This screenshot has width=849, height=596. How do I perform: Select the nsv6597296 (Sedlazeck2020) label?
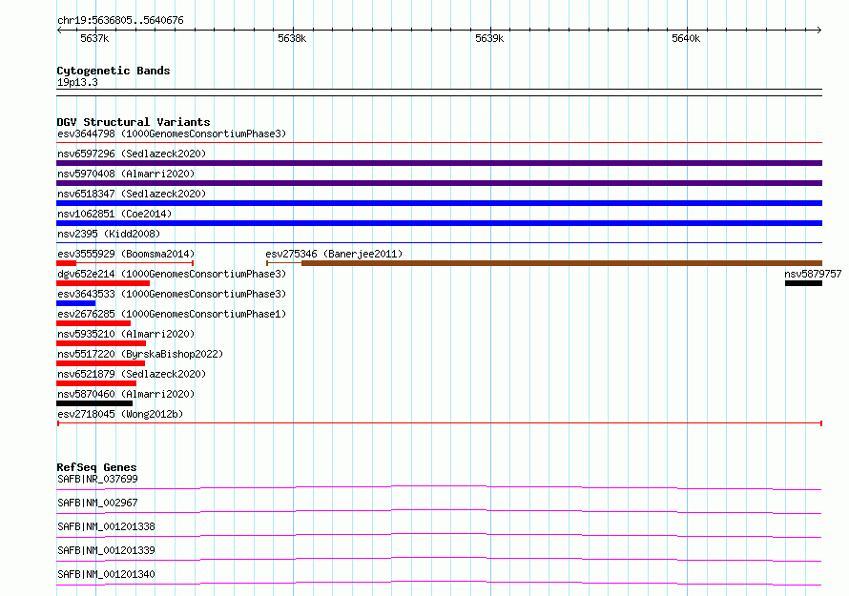click(x=132, y=154)
